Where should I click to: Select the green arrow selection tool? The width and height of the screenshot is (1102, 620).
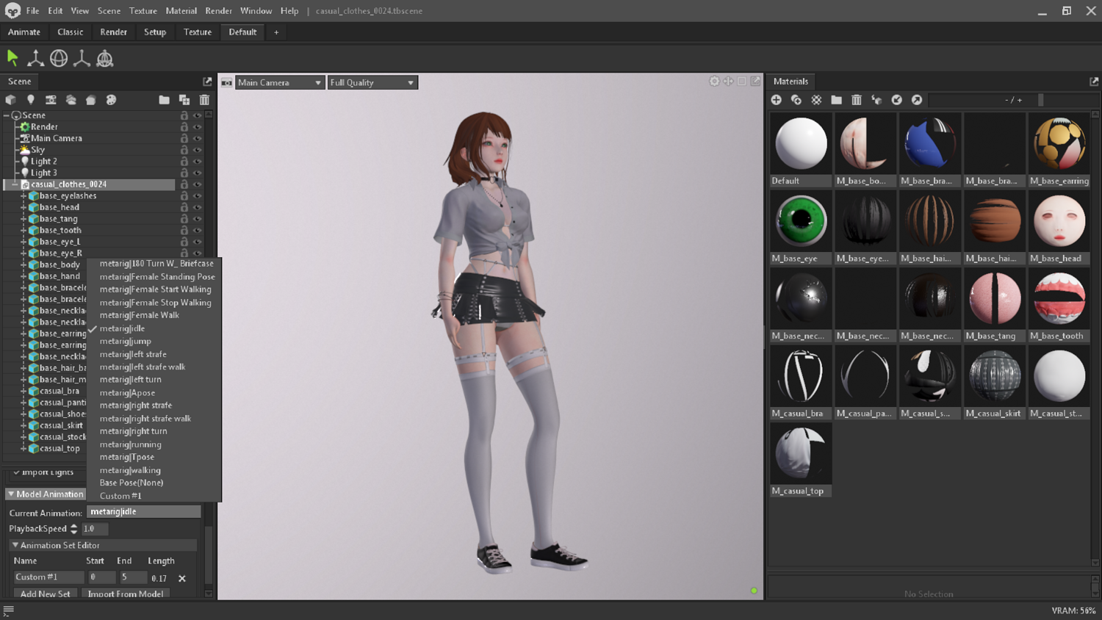pyautogui.click(x=12, y=58)
